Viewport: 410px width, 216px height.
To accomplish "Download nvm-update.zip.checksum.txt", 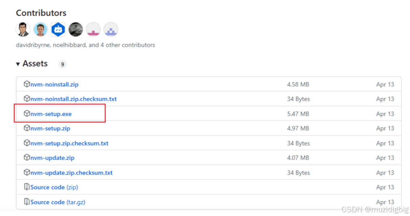I will tap(72, 173).
